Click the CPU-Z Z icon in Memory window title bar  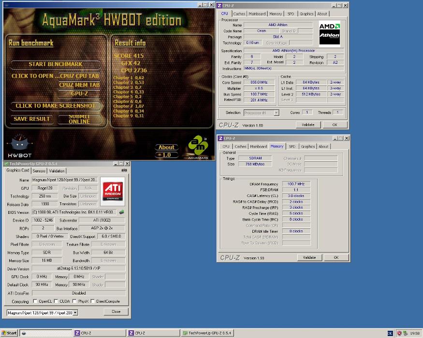click(220, 138)
